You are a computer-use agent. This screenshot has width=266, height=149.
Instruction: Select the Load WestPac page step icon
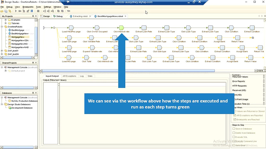[x=71, y=28]
